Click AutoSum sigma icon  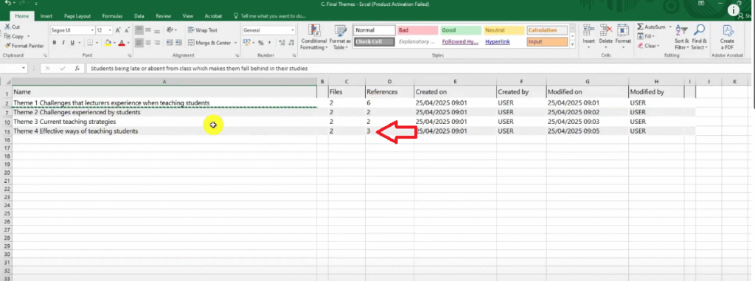click(x=640, y=27)
